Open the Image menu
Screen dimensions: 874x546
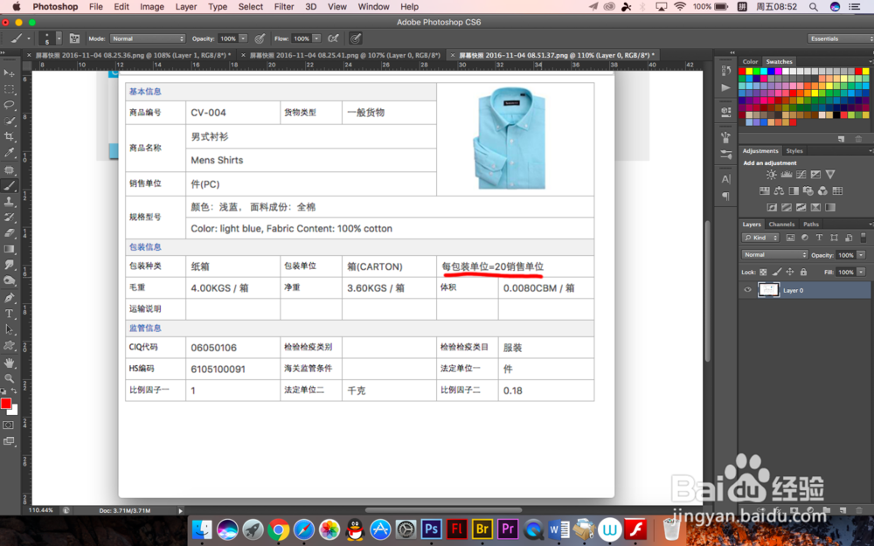(151, 7)
